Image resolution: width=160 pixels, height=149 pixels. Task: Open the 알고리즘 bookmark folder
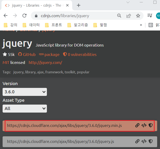click(x=78, y=25)
